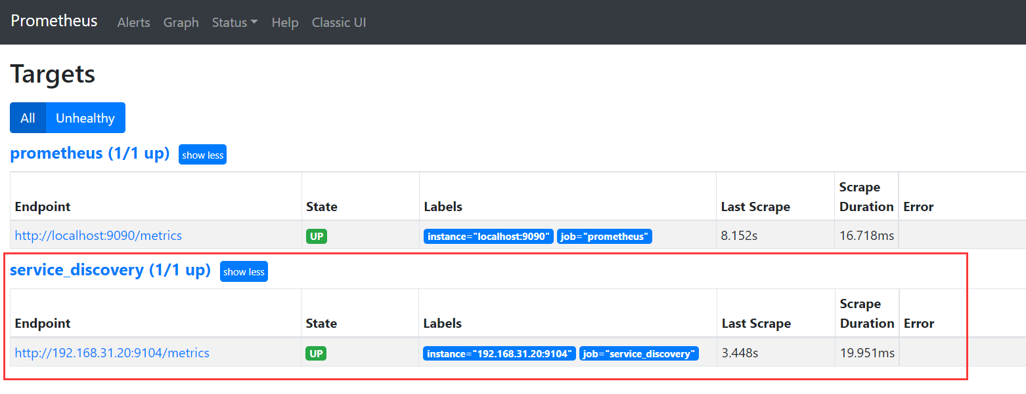The width and height of the screenshot is (1026, 394).
Task: Go to the Alerts page
Action: (134, 22)
